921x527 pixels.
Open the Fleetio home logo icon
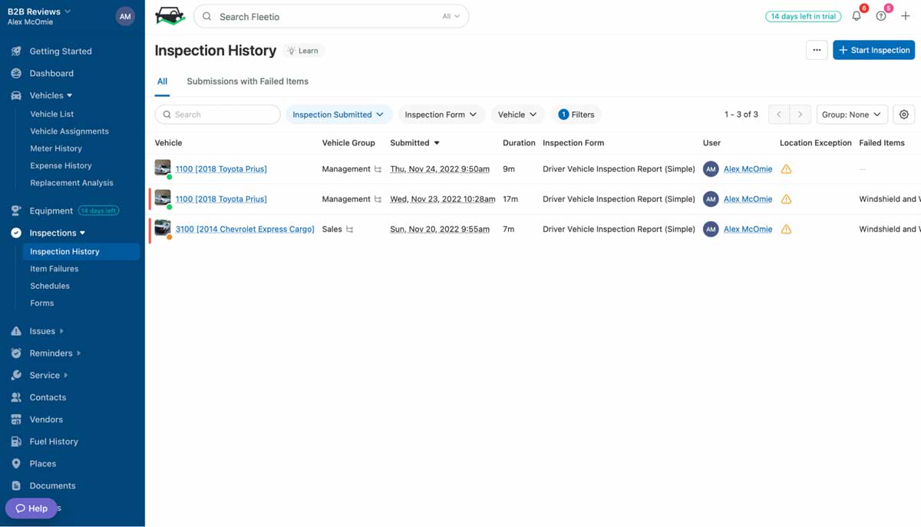pos(170,15)
